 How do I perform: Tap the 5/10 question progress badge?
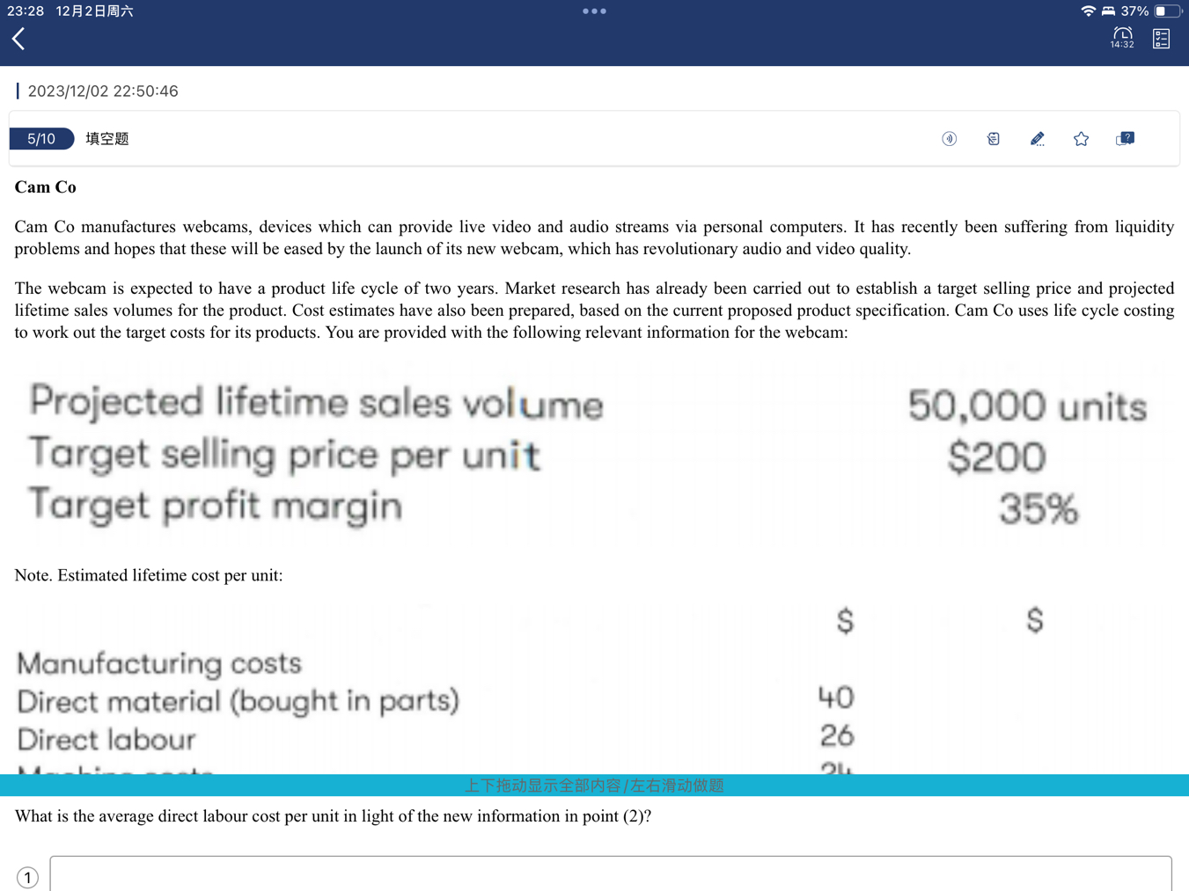point(41,139)
